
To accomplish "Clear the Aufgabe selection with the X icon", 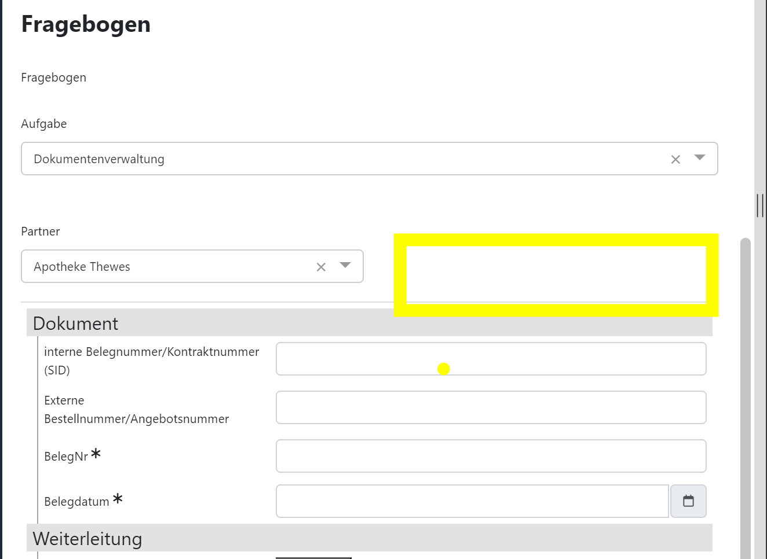I will (x=675, y=159).
